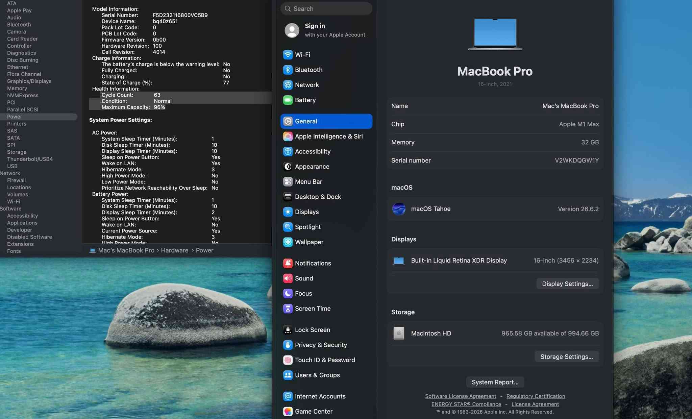The height and width of the screenshot is (419, 692).
Task: Open Touch ID & Password fingerprint icon
Action: pyautogui.click(x=288, y=360)
